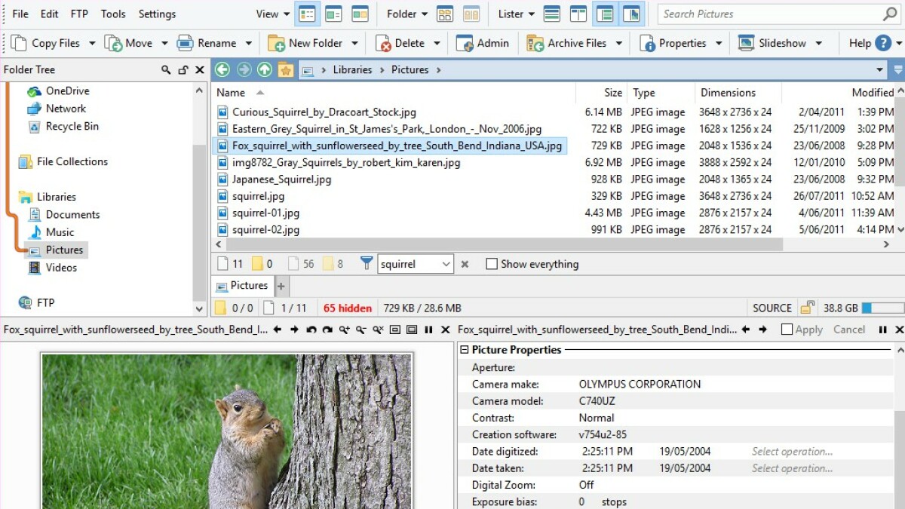This screenshot has width=905, height=509.
Task: Open the viewer image in full screen
Action: pyautogui.click(x=412, y=330)
